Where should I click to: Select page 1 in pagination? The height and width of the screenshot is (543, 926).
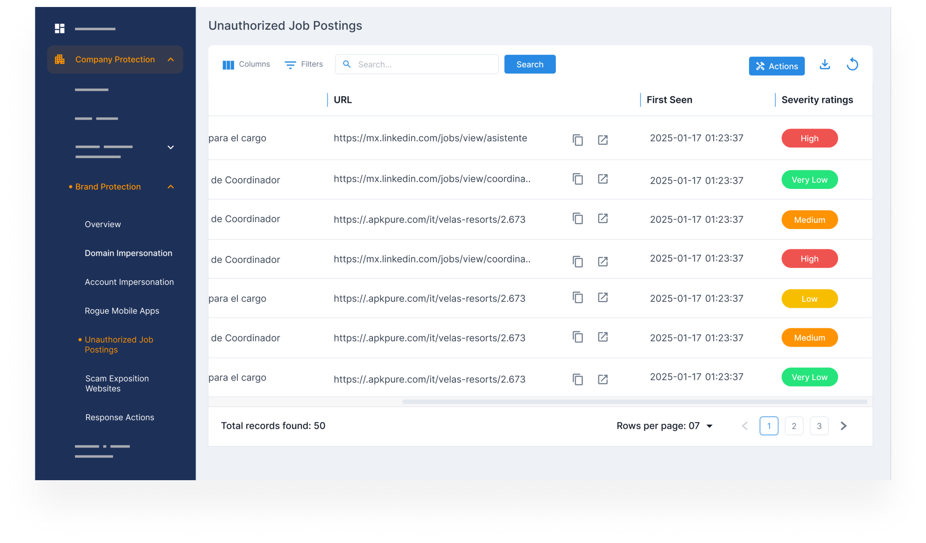769,426
